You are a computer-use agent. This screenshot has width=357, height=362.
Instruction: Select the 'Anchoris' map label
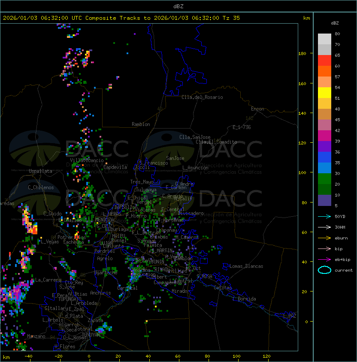point(100,293)
